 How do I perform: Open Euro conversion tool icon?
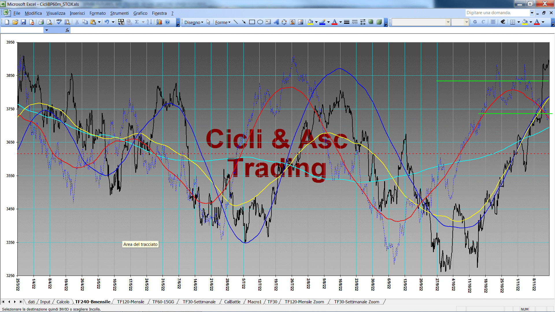(x=121, y=22)
